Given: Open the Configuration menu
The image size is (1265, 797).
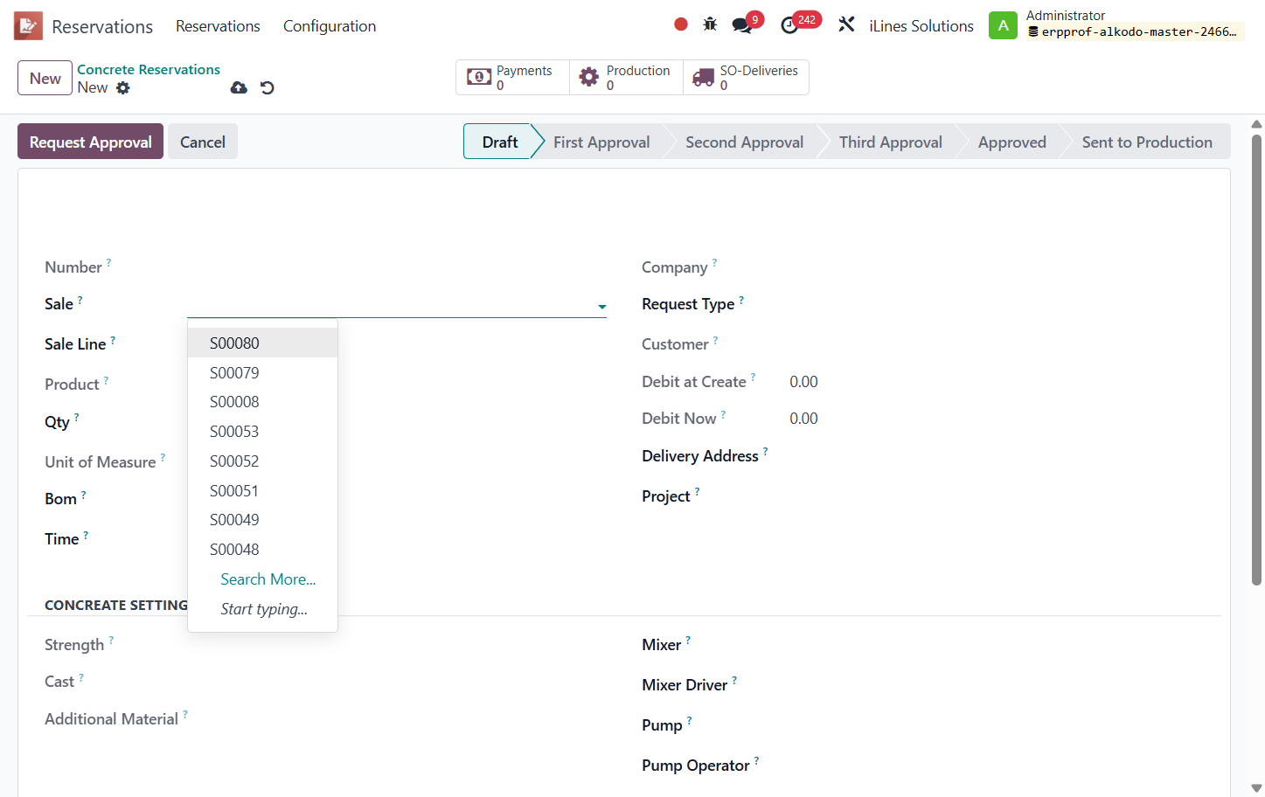Looking at the screenshot, I should pyautogui.click(x=330, y=26).
